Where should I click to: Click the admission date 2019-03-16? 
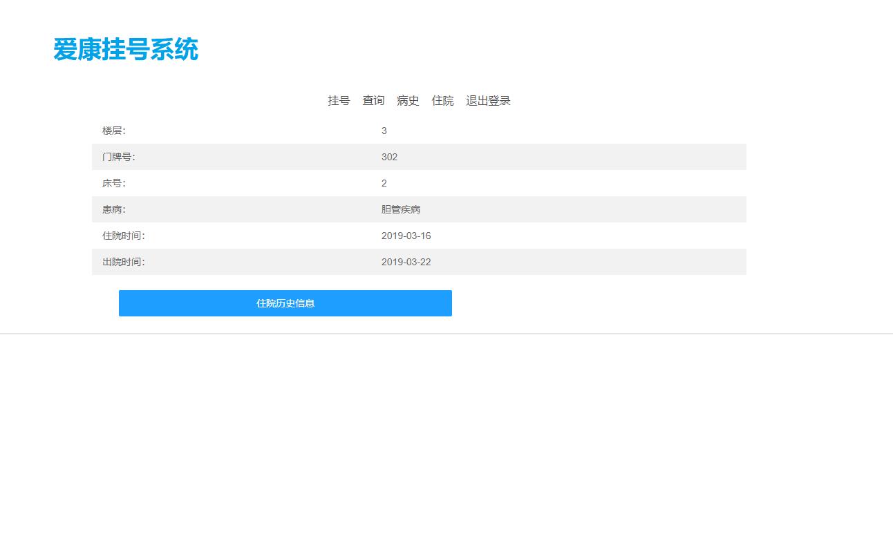406,236
